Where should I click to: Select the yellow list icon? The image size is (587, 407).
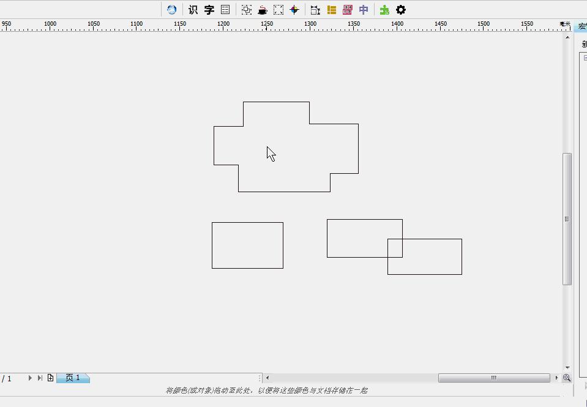[331, 9]
